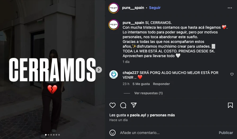Submit comment with Publicar
237x139 pixels.
click(226, 133)
